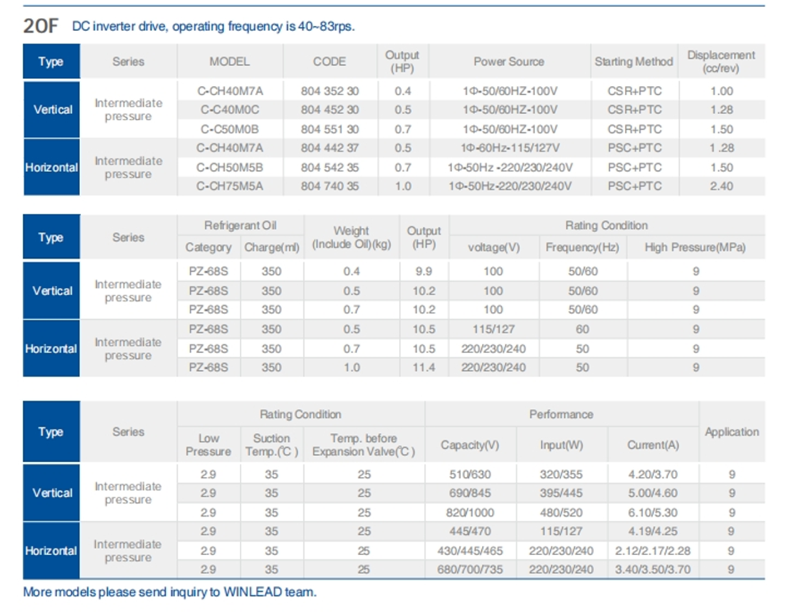The width and height of the screenshot is (790, 616).
Task: Click capacity cell 820/1000
Action: (470, 512)
